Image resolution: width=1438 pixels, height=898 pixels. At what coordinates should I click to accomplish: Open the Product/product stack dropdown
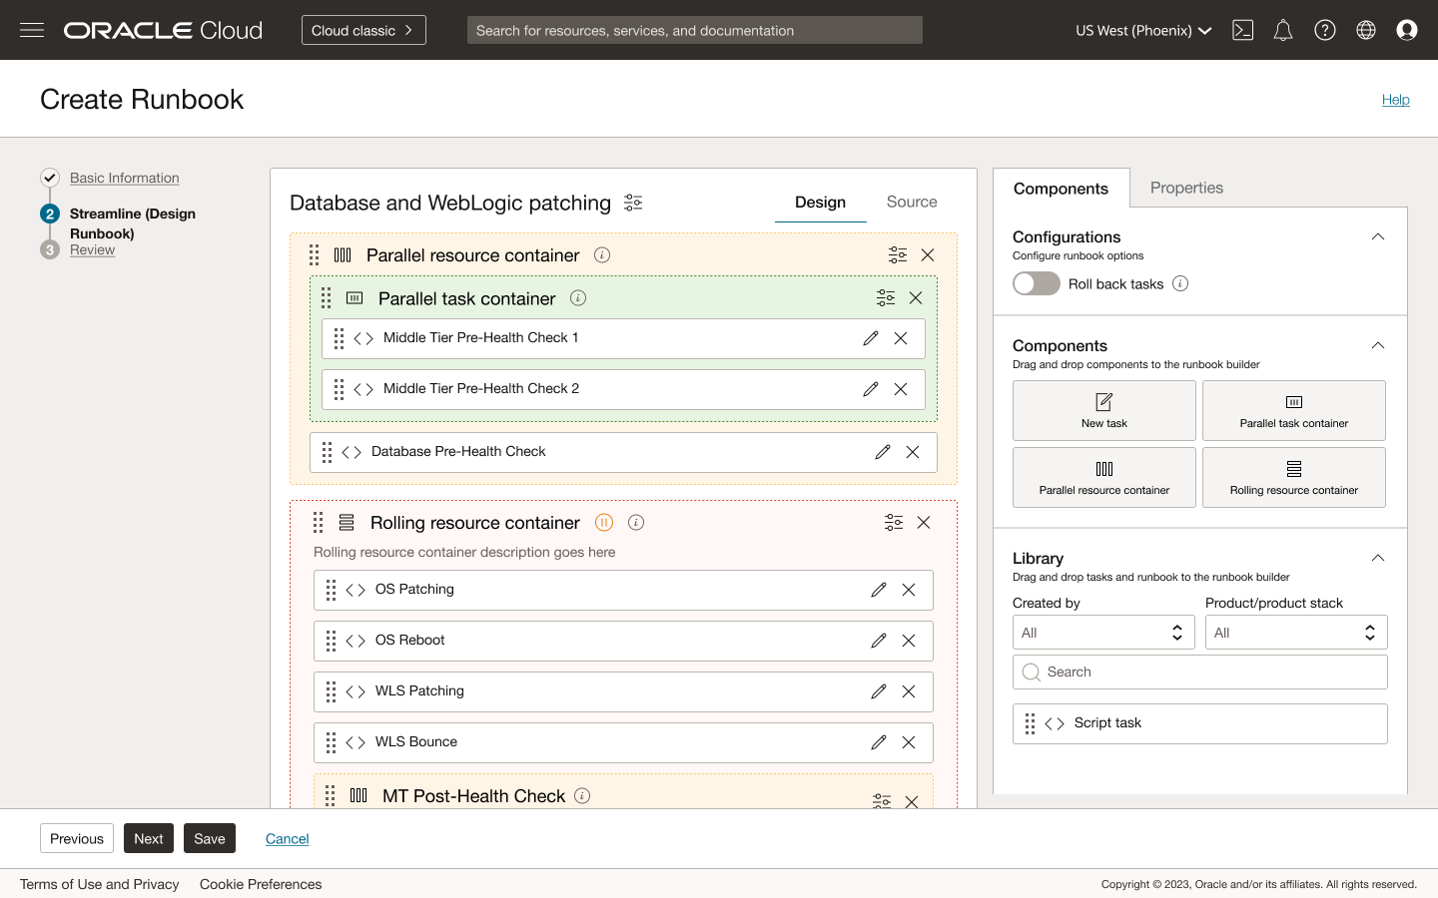coord(1295,632)
